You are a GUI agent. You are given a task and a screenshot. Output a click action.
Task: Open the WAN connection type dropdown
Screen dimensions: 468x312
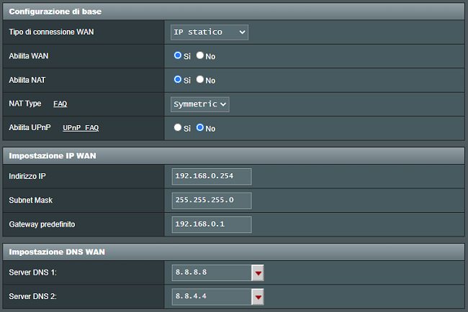210,32
